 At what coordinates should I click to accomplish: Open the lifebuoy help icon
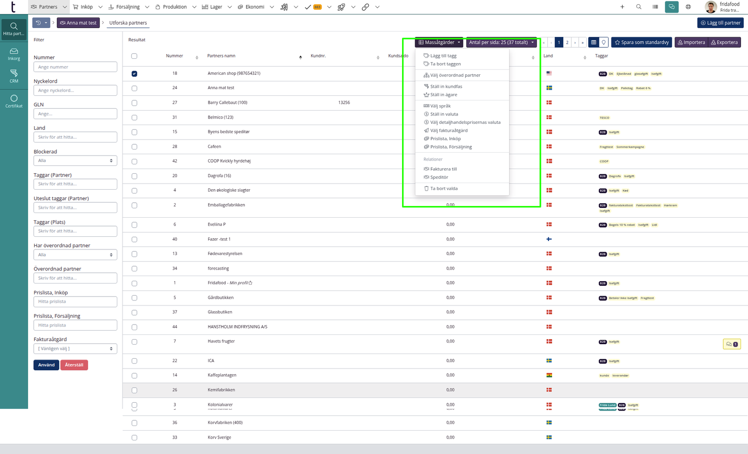[688, 7]
